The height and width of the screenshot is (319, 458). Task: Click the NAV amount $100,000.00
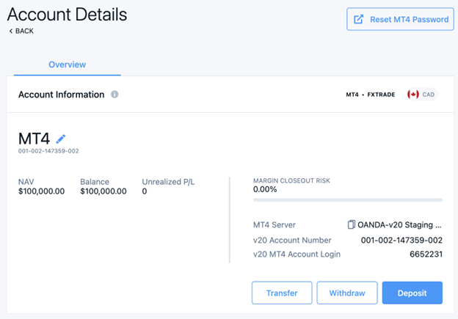coord(41,191)
